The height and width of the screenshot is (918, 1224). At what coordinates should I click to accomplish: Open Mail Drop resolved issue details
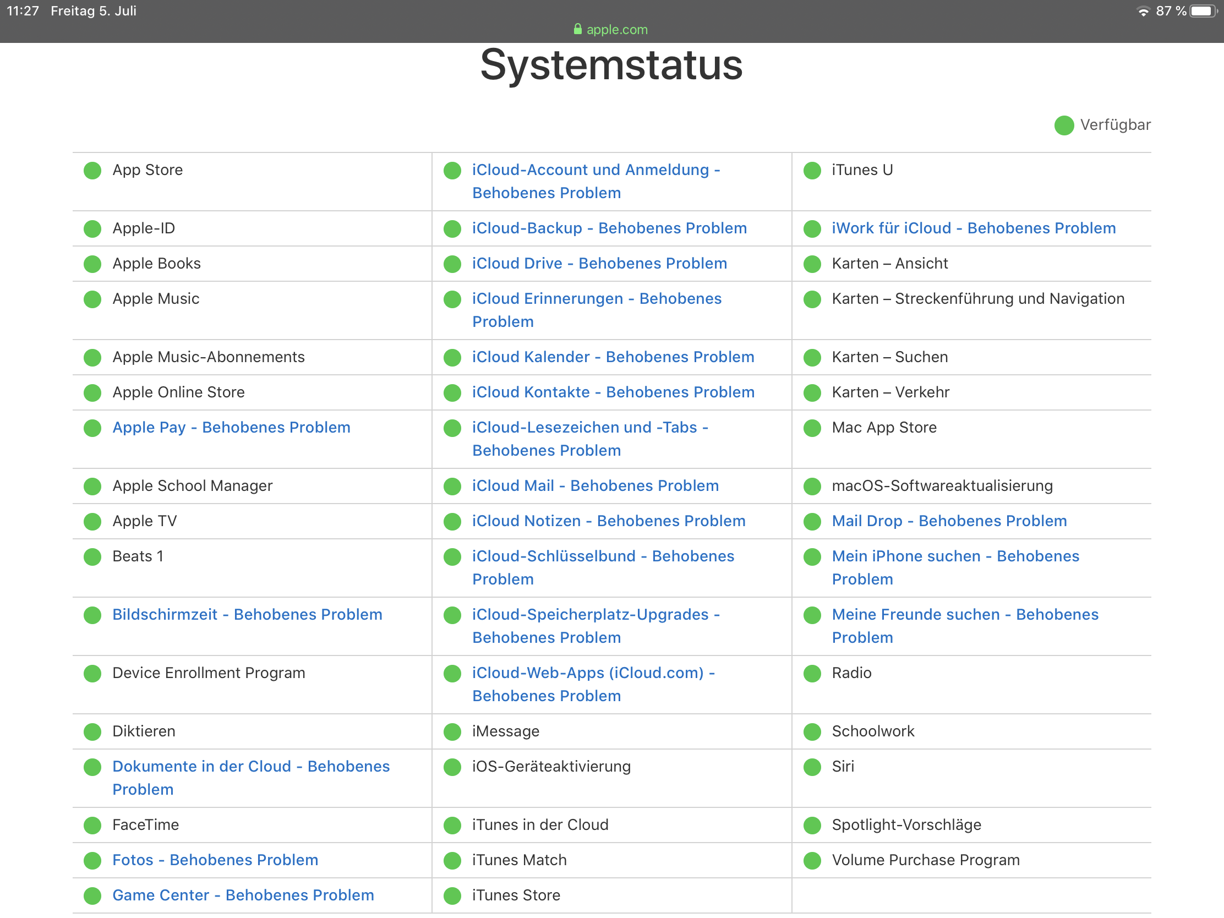[949, 521]
